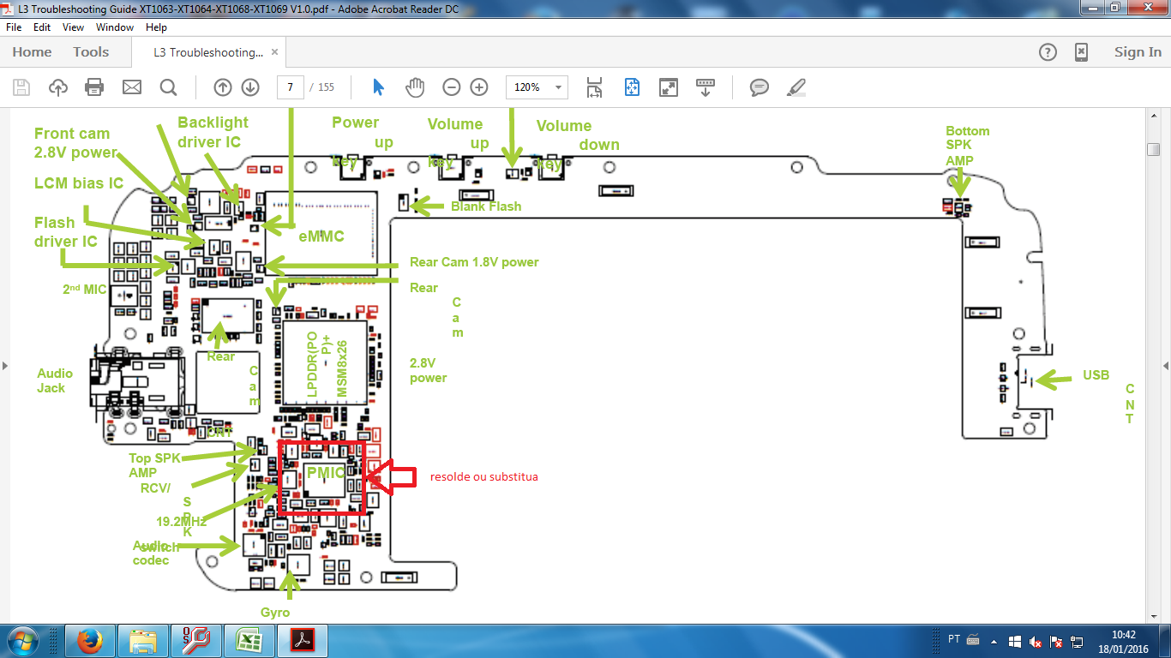Image resolution: width=1171 pixels, height=658 pixels.
Task: Click the Save file icon
Action: 21,87
